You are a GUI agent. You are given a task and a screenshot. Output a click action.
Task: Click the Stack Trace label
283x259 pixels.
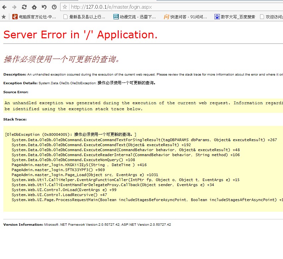click(x=15, y=119)
